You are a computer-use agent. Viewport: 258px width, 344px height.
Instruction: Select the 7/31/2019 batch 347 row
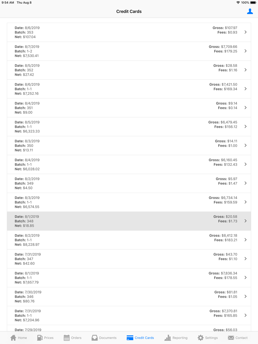tap(129, 259)
